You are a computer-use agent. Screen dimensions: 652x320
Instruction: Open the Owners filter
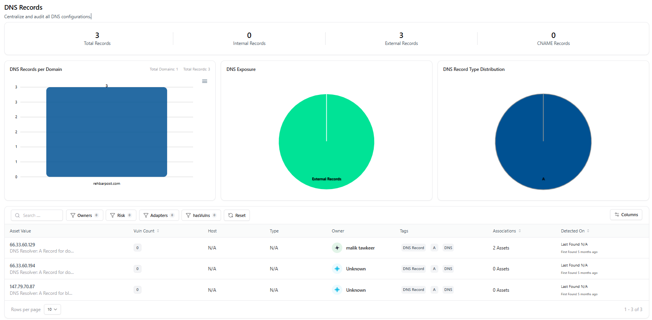click(x=85, y=215)
